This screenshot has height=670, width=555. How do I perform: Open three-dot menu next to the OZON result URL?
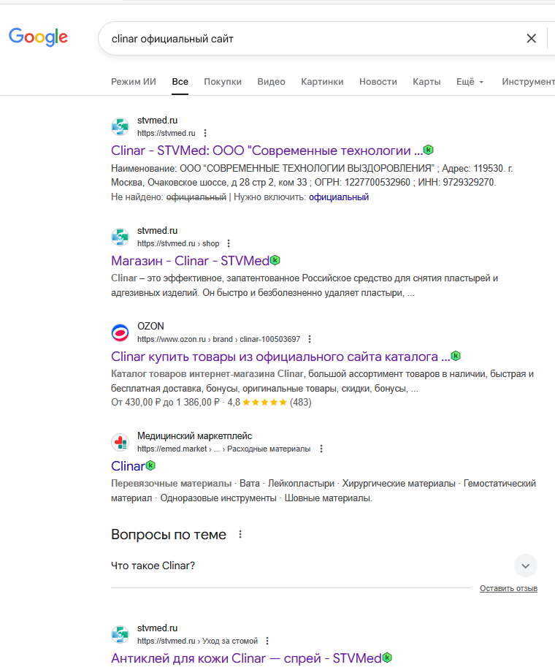point(310,339)
